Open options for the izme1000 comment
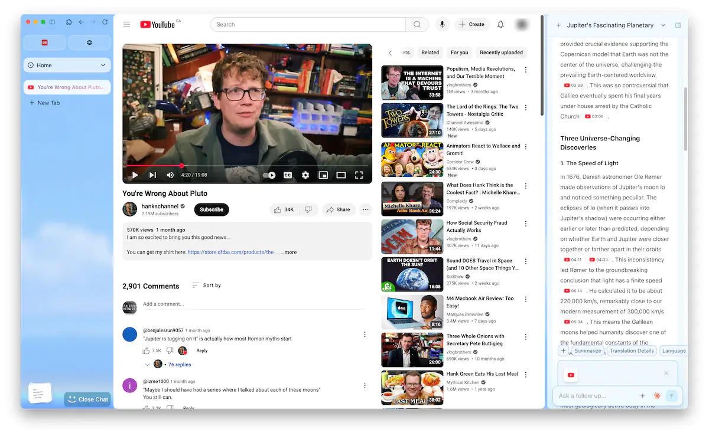 365,385
